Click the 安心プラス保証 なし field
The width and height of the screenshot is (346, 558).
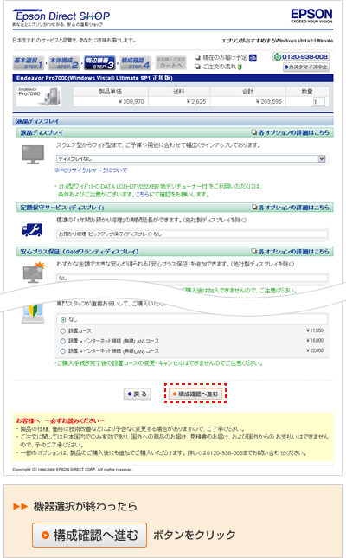(x=192, y=278)
